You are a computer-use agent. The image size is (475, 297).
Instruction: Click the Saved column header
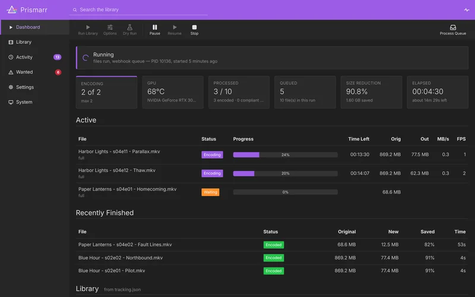[427, 232]
